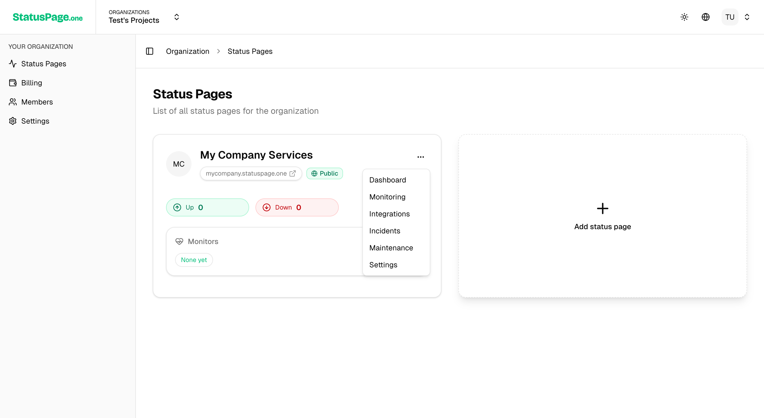Click the external link arrow icon

(292, 173)
